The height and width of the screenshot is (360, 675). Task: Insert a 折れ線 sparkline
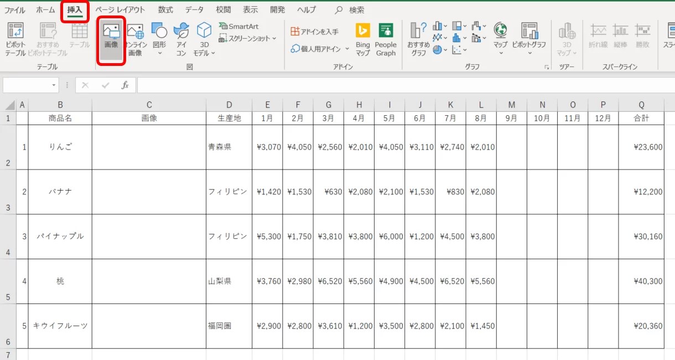click(x=598, y=36)
